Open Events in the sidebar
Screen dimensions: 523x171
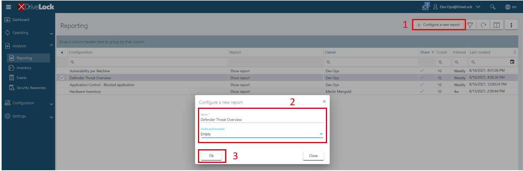click(x=21, y=77)
